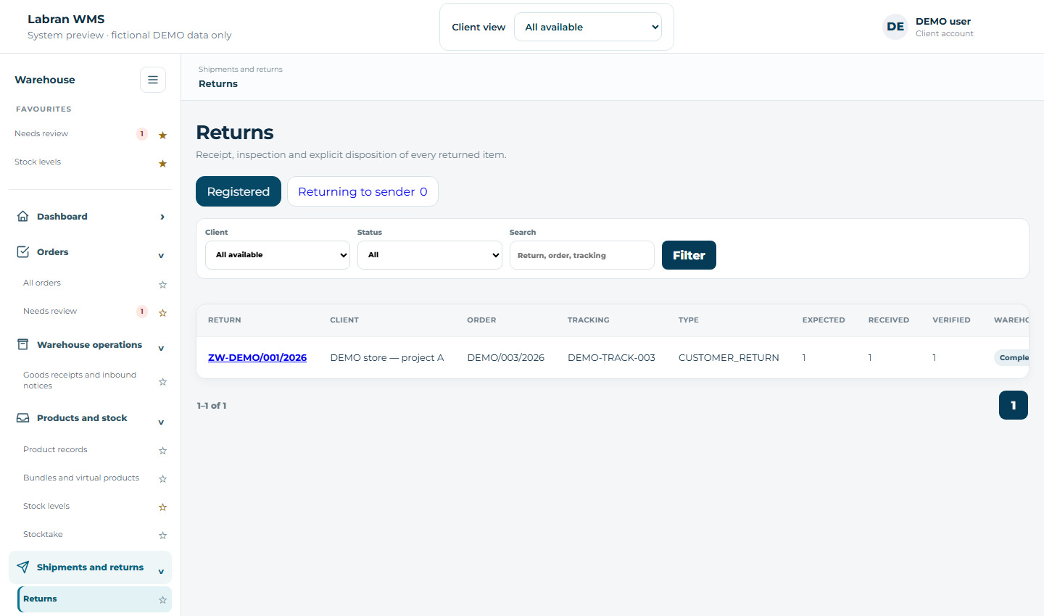The width and height of the screenshot is (1044, 616).
Task: Click the Needs review badge in Favourites
Action: (x=142, y=133)
